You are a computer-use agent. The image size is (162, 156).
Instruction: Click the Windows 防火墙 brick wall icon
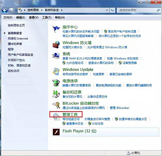[x=56, y=45]
